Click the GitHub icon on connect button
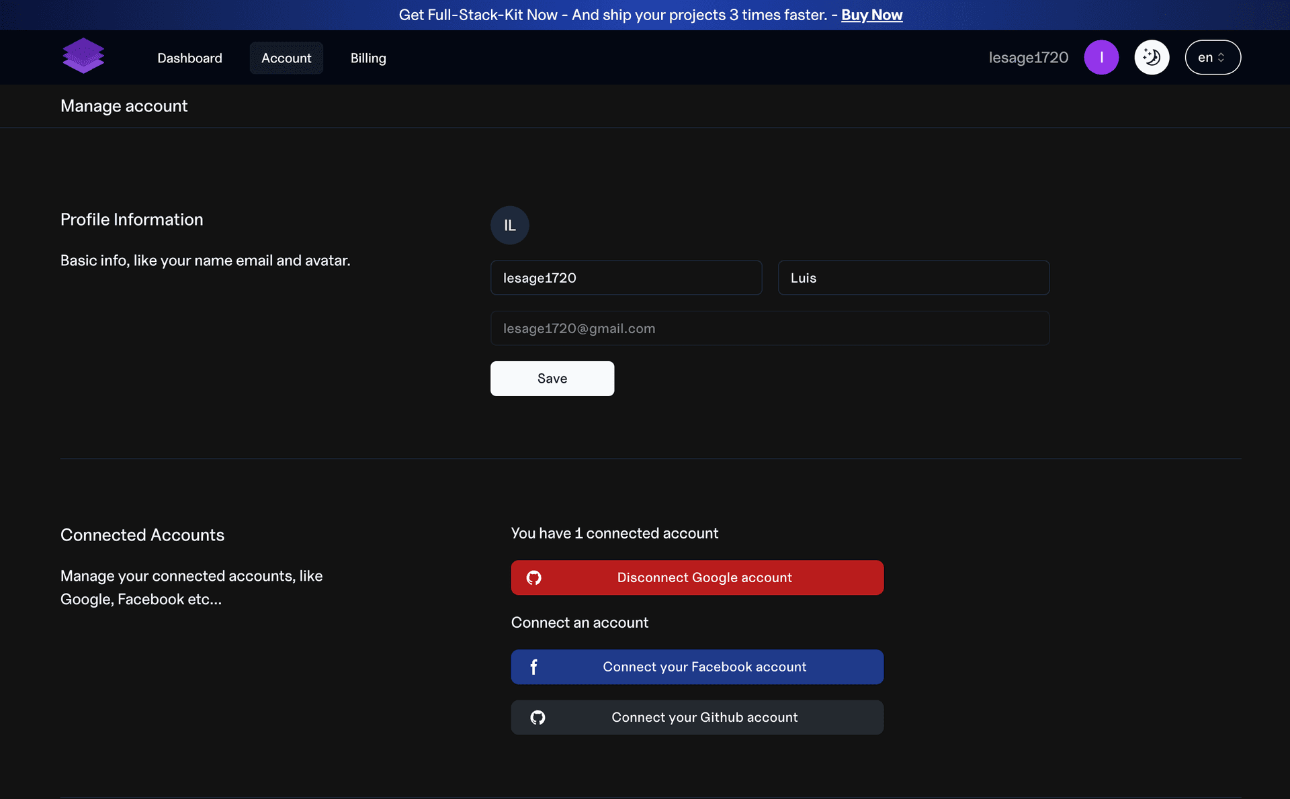The height and width of the screenshot is (799, 1290). (538, 717)
